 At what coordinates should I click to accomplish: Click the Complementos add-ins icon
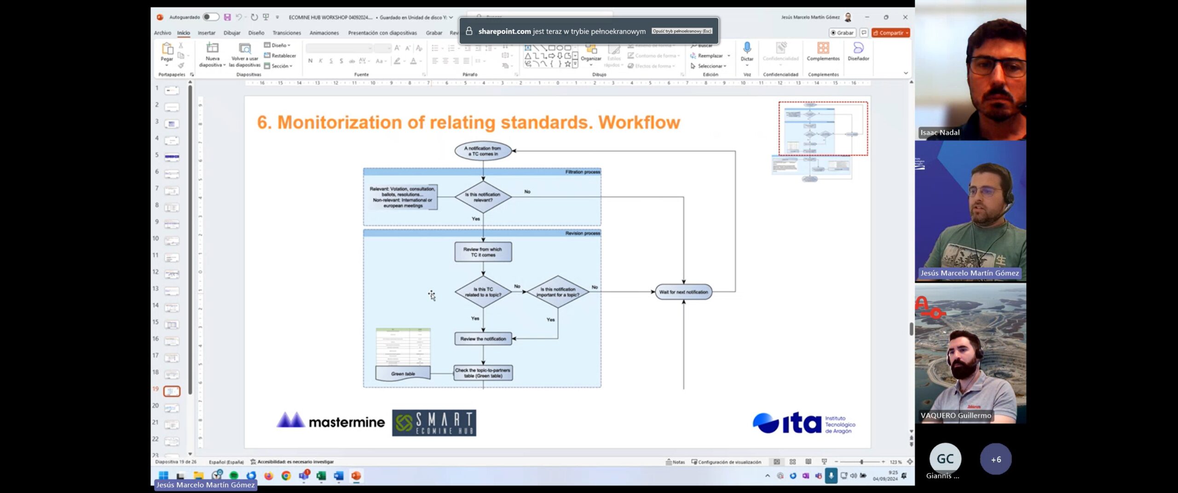tap(823, 48)
